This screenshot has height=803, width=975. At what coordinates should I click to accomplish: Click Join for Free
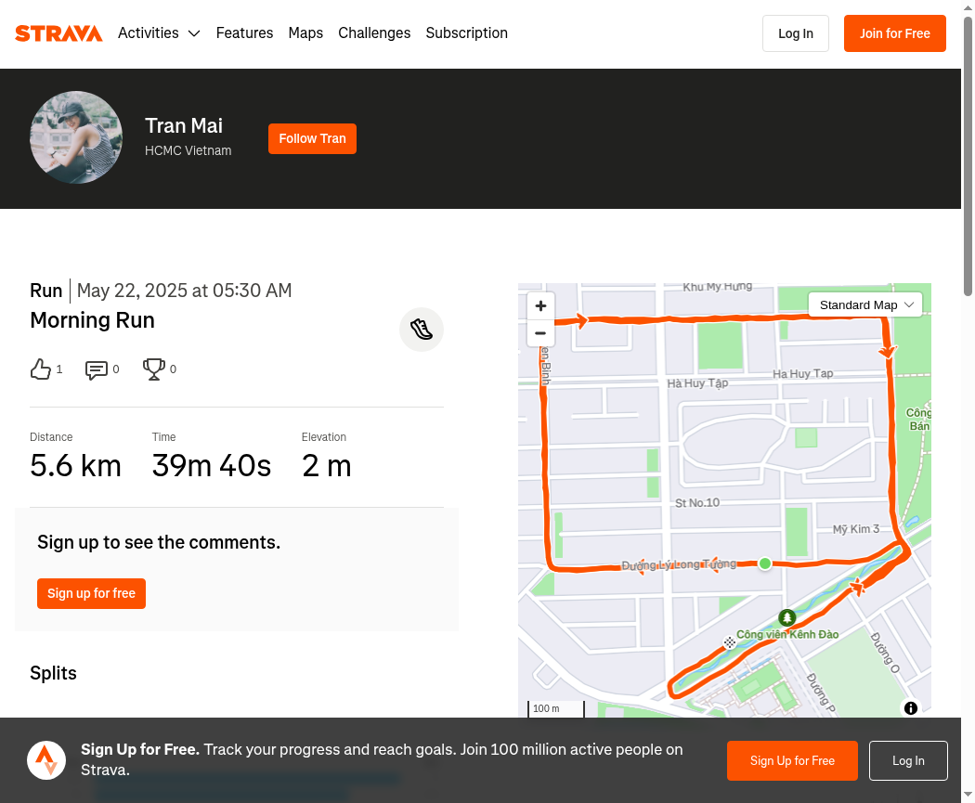click(x=895, y=33)
